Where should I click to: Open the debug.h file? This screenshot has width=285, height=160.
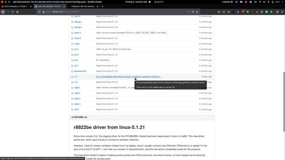tap(78, 27)
